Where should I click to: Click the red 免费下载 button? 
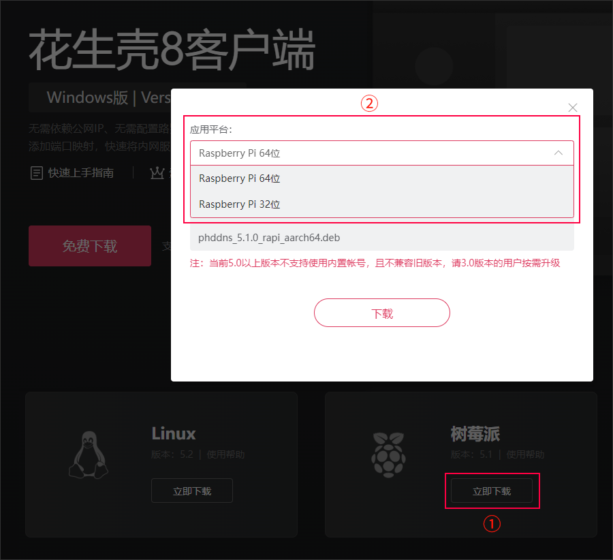(x=90, y=246)
